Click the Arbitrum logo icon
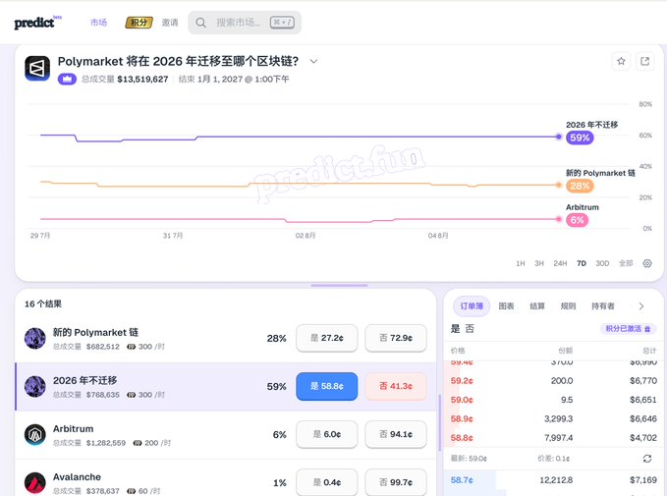Screen dimensions: 667x496 35,435
